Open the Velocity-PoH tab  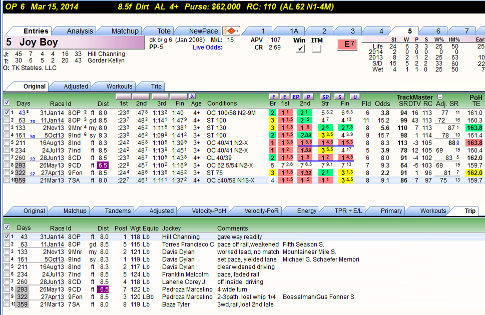[209, 211]
